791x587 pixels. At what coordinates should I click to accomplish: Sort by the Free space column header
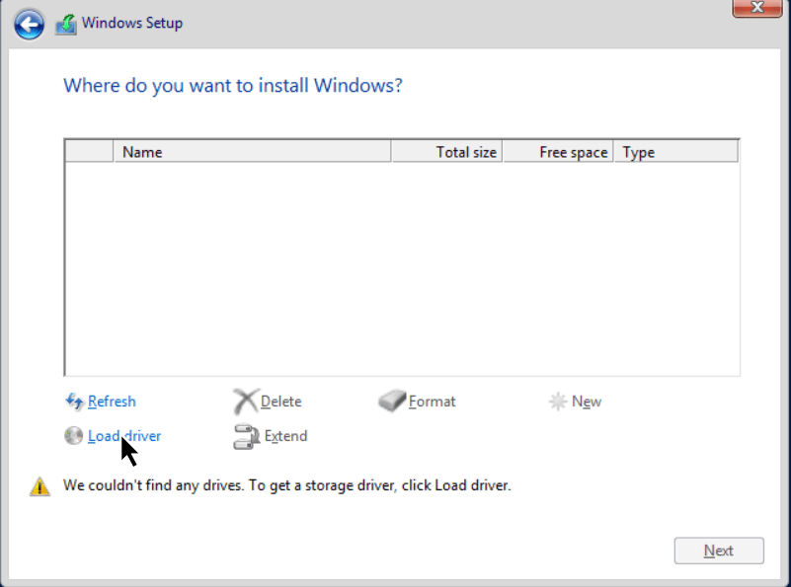click(x=559, y=152)
